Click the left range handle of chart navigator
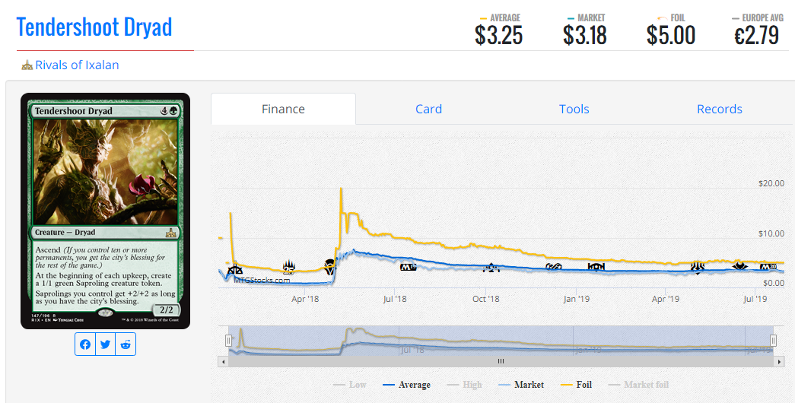 (229, 340)
